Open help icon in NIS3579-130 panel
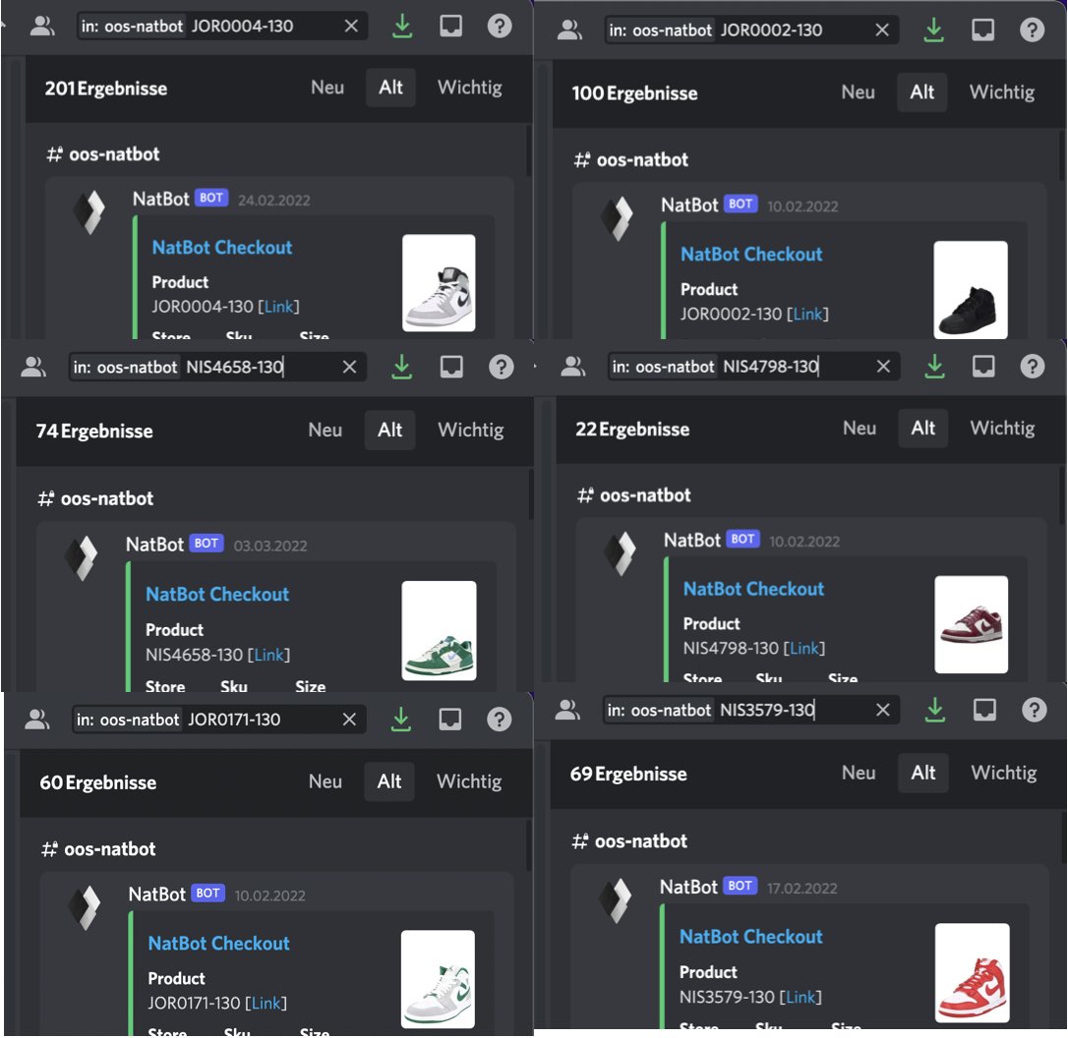This screenshot has height=1038, width=1068. (x=1034, y=710)
